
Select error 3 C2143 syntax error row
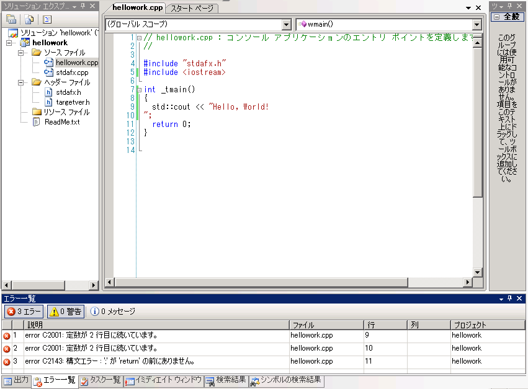click(x=263, y=362)
